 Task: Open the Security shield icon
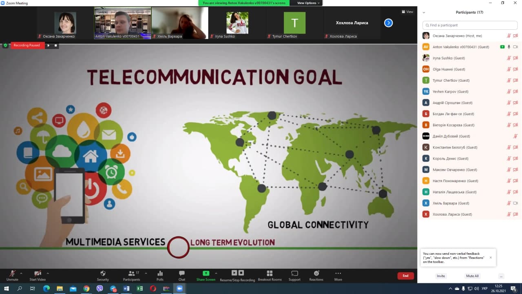point(103,274)
